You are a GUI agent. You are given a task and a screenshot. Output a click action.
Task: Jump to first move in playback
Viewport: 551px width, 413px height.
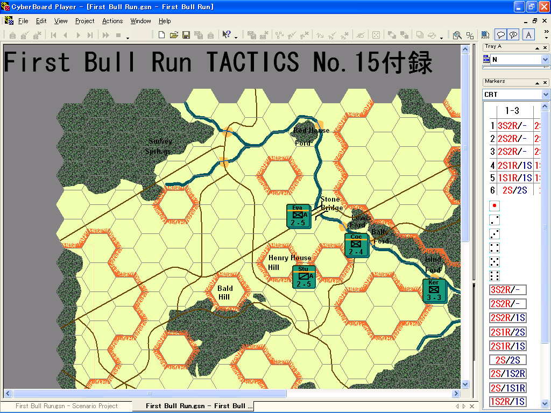(53, 35)
